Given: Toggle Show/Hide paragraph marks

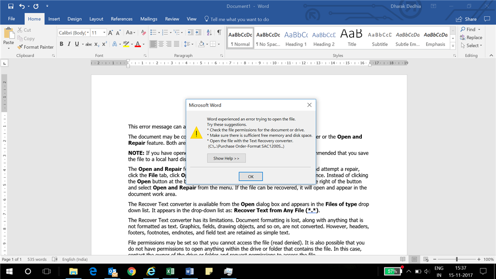Looking at the screenshot, I should [x=219, y=32].
